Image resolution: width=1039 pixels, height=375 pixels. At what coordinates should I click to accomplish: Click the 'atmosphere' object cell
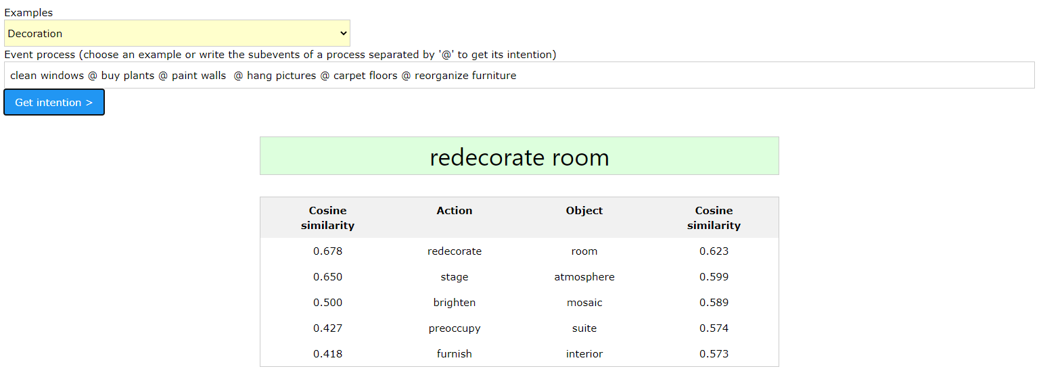tap(584, 277)
